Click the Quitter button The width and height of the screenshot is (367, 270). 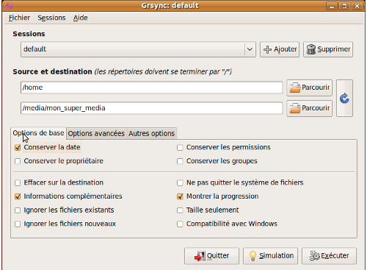[211, 256]
